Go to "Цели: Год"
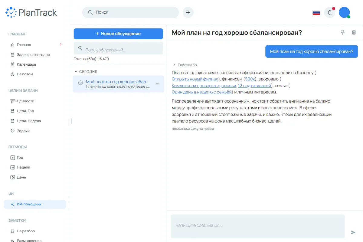The width and height of the screenshot is (363, 242). pos(35,111)
